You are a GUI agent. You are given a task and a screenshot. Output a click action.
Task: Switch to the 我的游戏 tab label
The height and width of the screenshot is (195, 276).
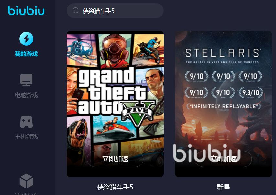[26, 54]
